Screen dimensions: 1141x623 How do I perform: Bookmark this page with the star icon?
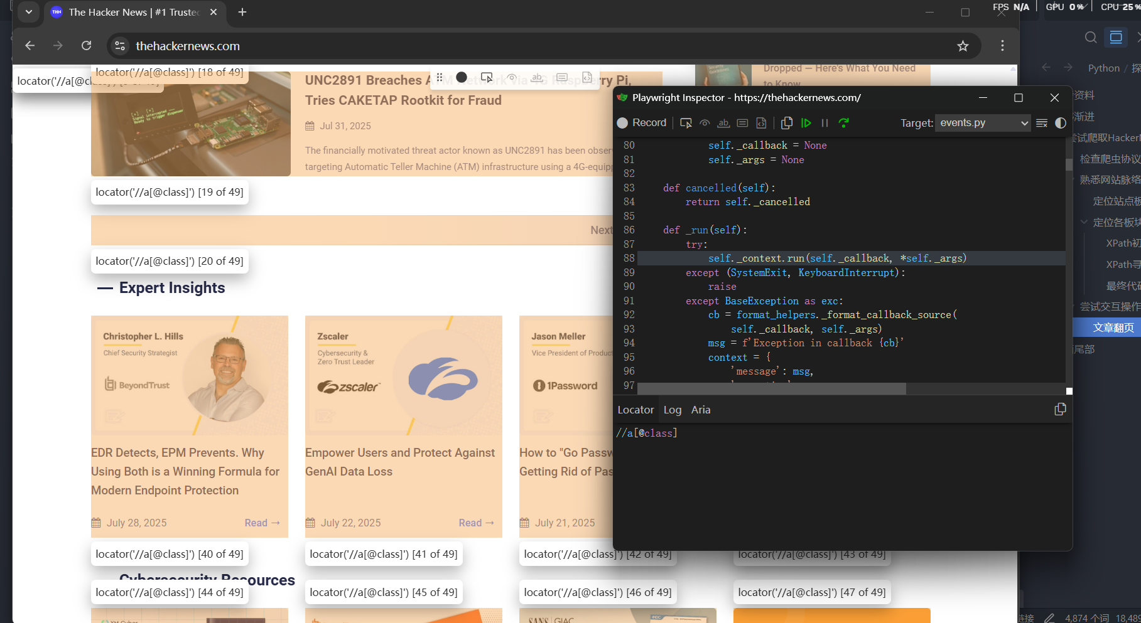(x=963, y=46)
